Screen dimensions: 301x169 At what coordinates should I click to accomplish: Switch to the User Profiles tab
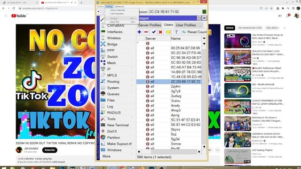[186, 25]
